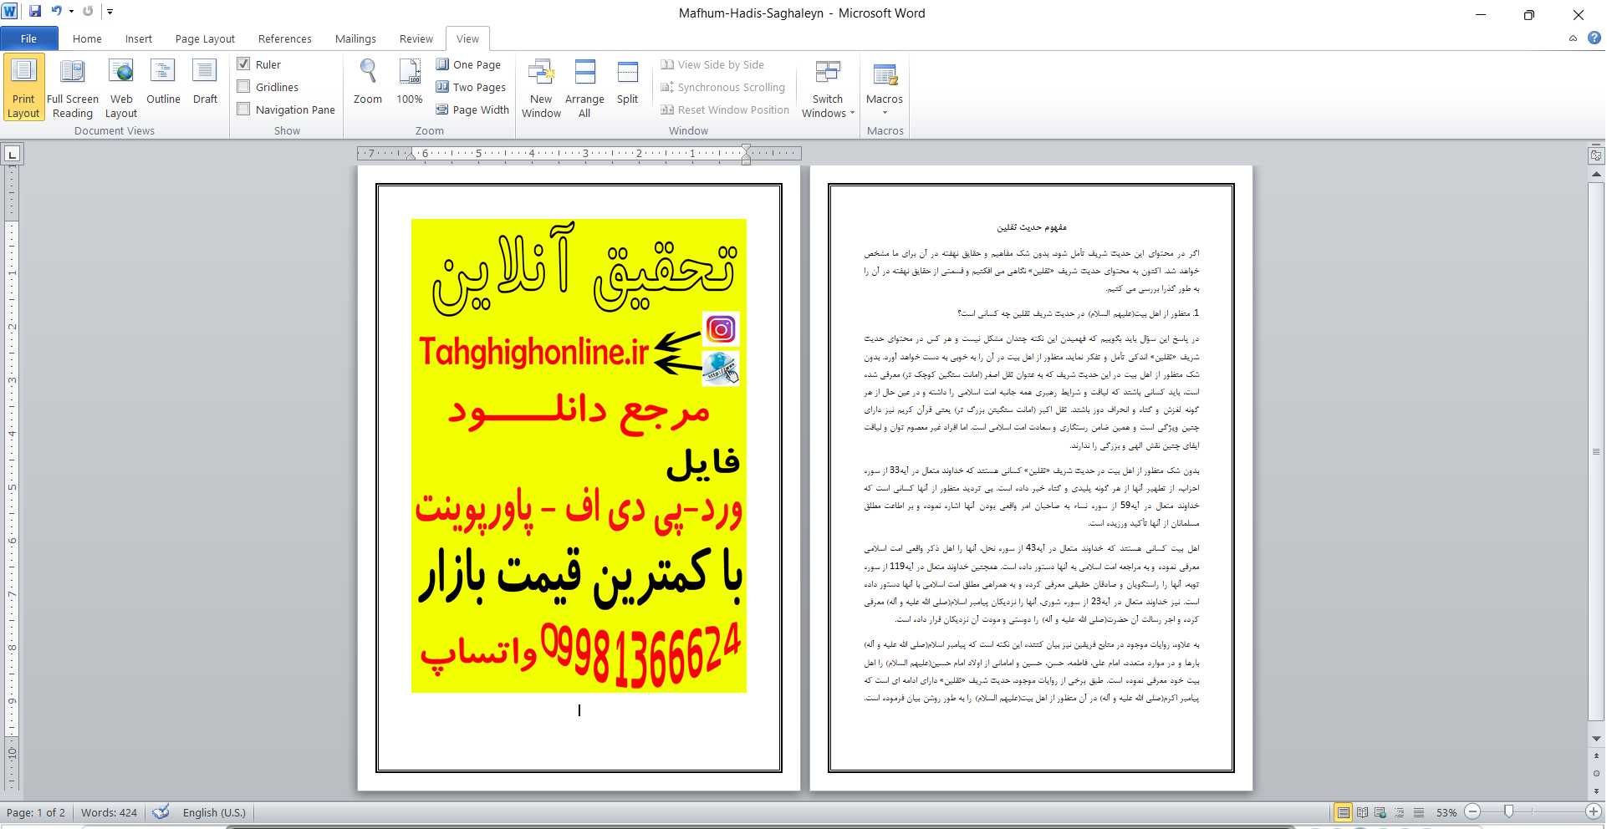Zoom in with the plus button
This screenshot has height=829, width=1607.
[1594, 811]
